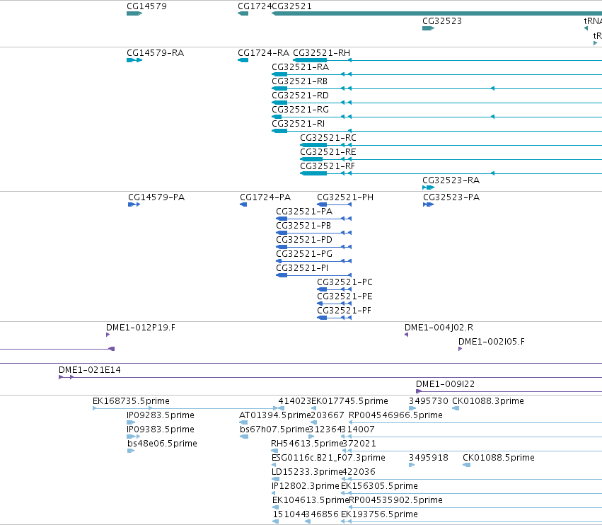The width and height of the screenshot is (602, 525).
Task: Click the CG32523-PA protein glyph
Action: coord(429,204)
